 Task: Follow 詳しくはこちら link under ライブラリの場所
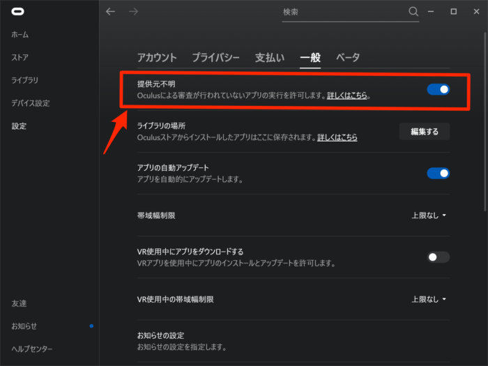(337, 137)
